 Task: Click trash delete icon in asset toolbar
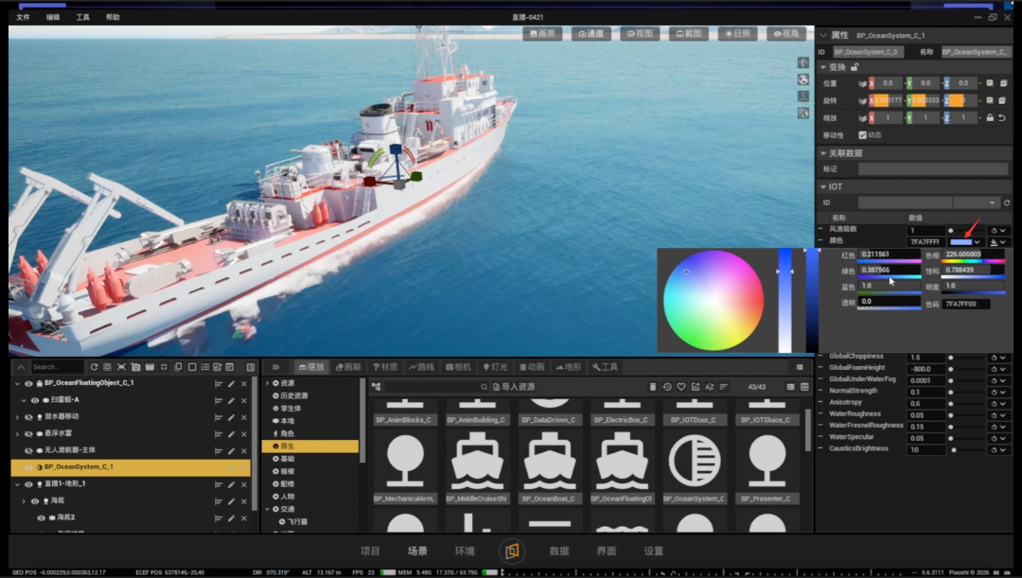tap(652, 387)
